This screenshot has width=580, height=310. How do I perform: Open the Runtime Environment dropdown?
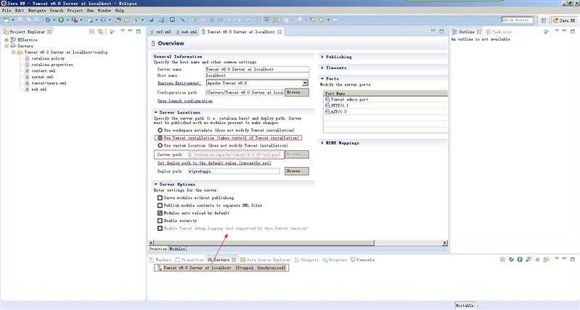coord(305,83)
